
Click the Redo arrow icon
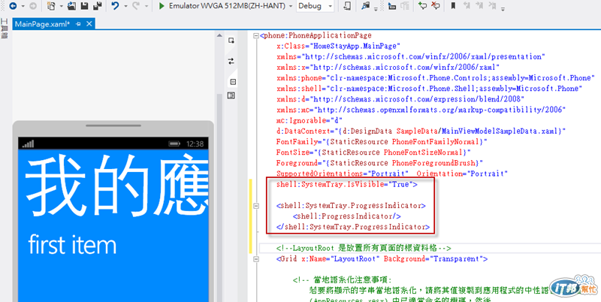pyautogui.click(x=136, y=6)
